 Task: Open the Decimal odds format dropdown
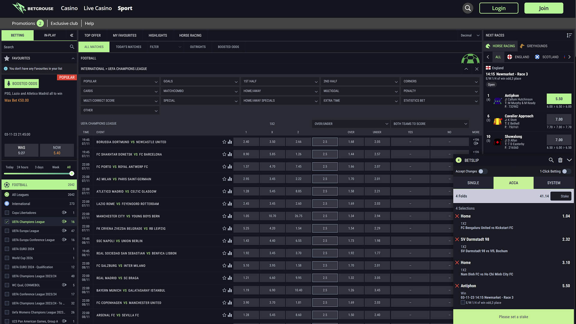coord(470,35)
